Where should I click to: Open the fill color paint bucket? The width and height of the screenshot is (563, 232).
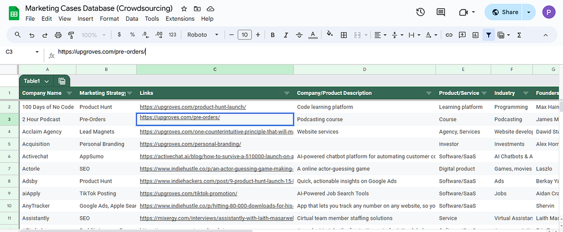point(329,35)
